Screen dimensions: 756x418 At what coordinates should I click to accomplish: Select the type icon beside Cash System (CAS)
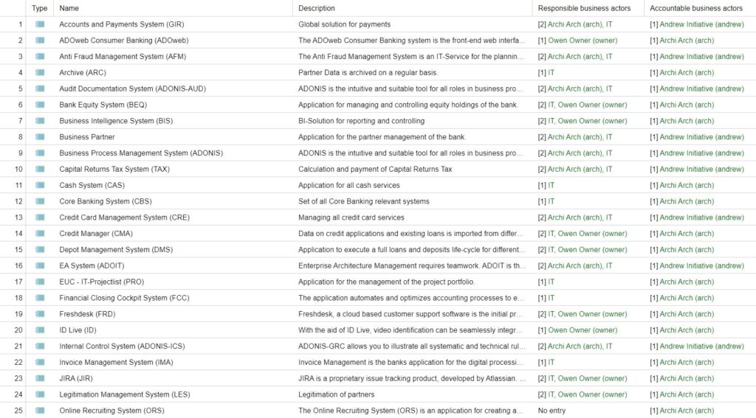[x=40, y=186]
